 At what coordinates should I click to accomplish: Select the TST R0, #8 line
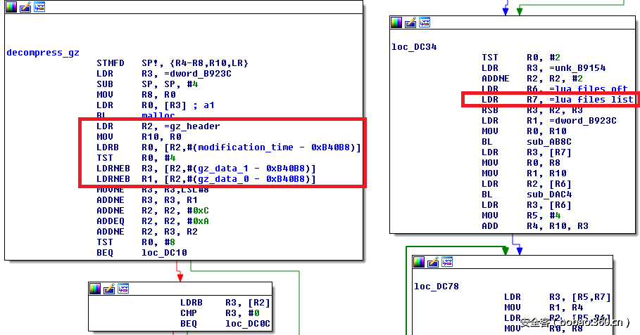136,242
